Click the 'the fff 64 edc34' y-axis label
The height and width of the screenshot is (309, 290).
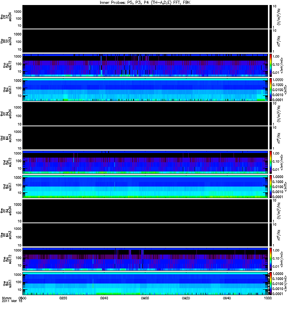(x=6, y=211)
